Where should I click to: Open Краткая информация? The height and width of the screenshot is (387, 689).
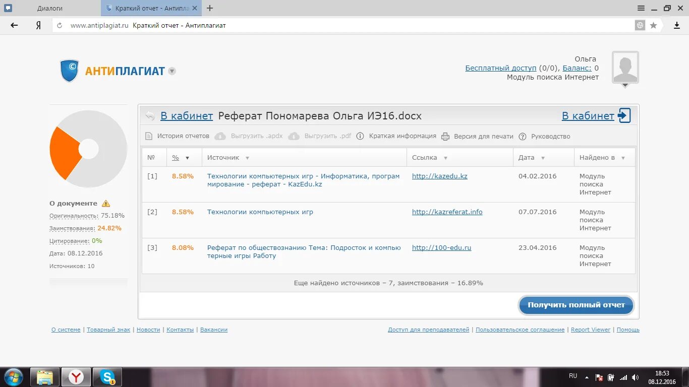[403, 136]
